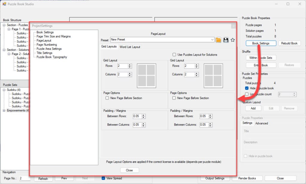Enable Use Puzzles Layout for Solutions
Screen dimensions: 306x184
tap(174, 55)
